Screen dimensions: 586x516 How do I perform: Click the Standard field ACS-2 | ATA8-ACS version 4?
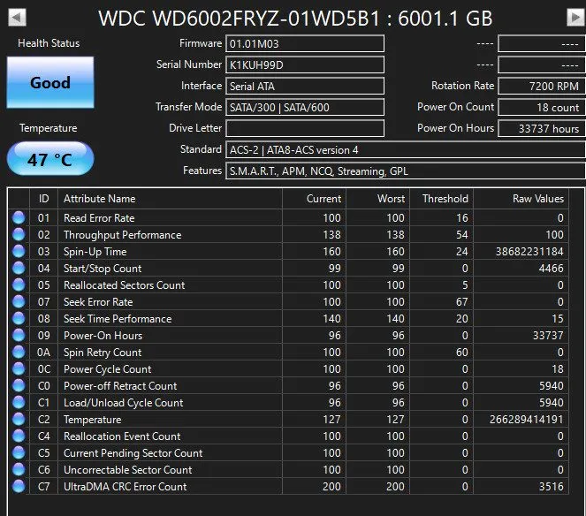tap(406, 150)
